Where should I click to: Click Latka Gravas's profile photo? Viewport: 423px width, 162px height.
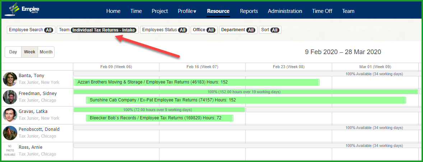pyautogui.click(x=10, y=115)
